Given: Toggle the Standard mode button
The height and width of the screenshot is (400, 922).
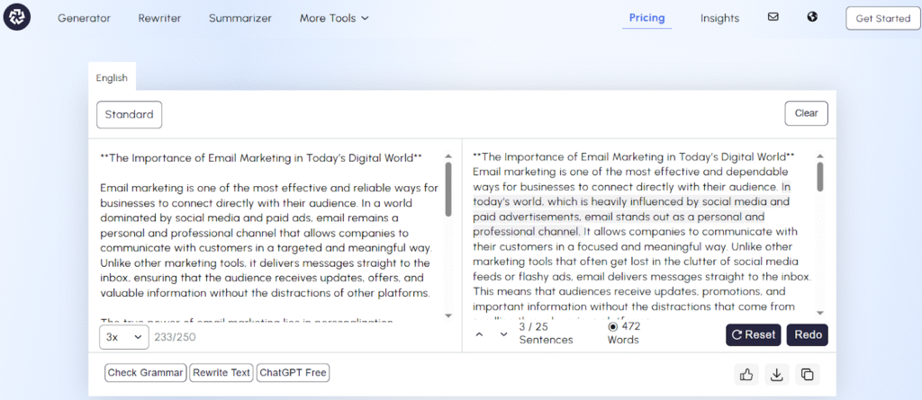Looking at the screenshot, I should point(129,114).
